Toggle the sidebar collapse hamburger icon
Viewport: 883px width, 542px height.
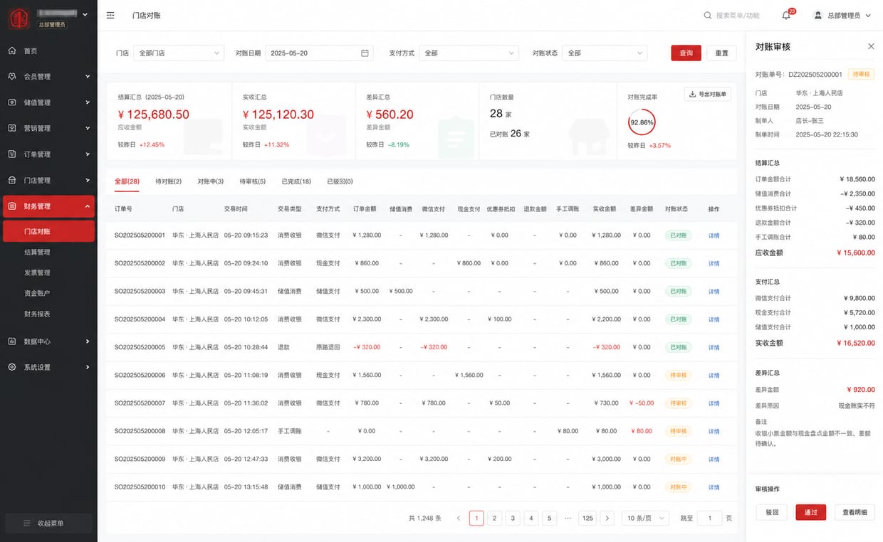pyautogui.click(x=110, y=15)
